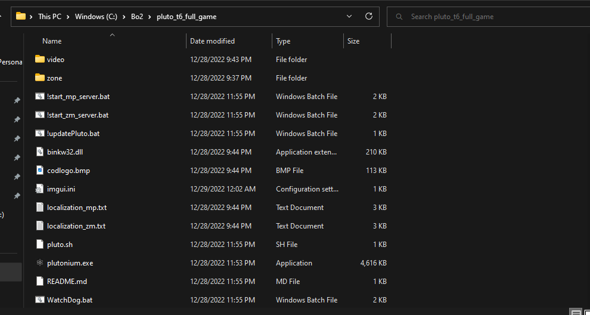This screenshot has height=315, width=590.
Task: Click the folder icon in address bar
Action: [x=21, y=16]
